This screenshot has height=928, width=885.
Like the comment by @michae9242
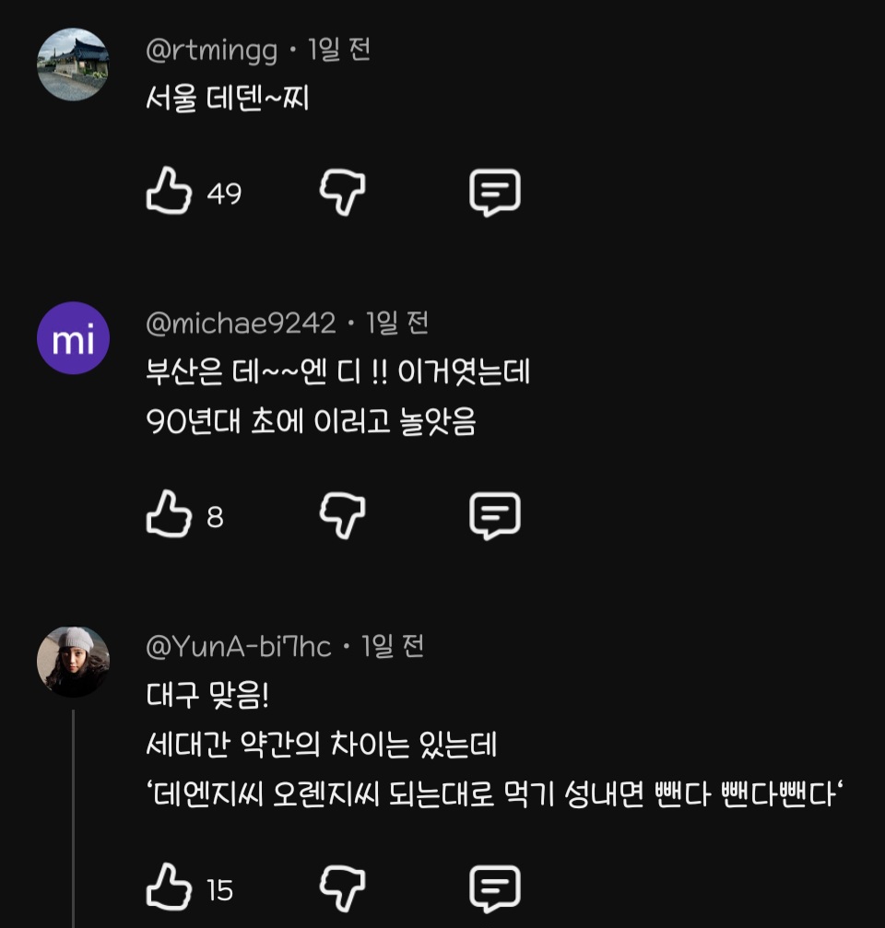(x=169, y=516)
